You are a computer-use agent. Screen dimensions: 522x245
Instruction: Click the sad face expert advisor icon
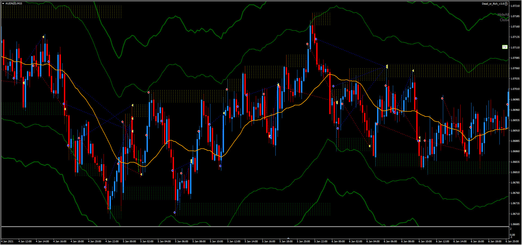(506, 4)
